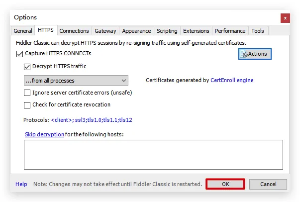Image resolution: width=300 pixels, height=202 pixels.
Task: Switch to the Extensions tab
Action: [x=196, y=31]
